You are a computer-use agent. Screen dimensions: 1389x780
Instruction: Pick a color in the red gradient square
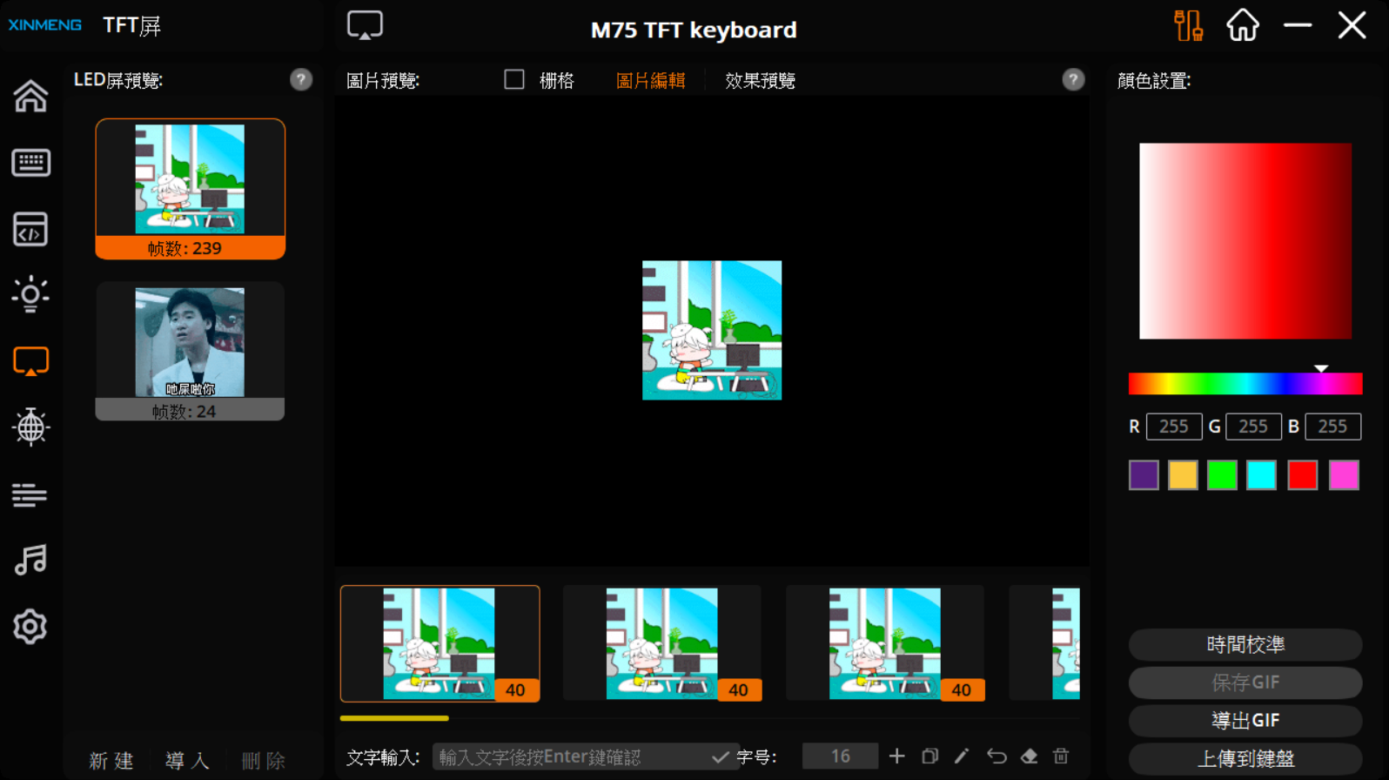click(x=1245, y=241)
